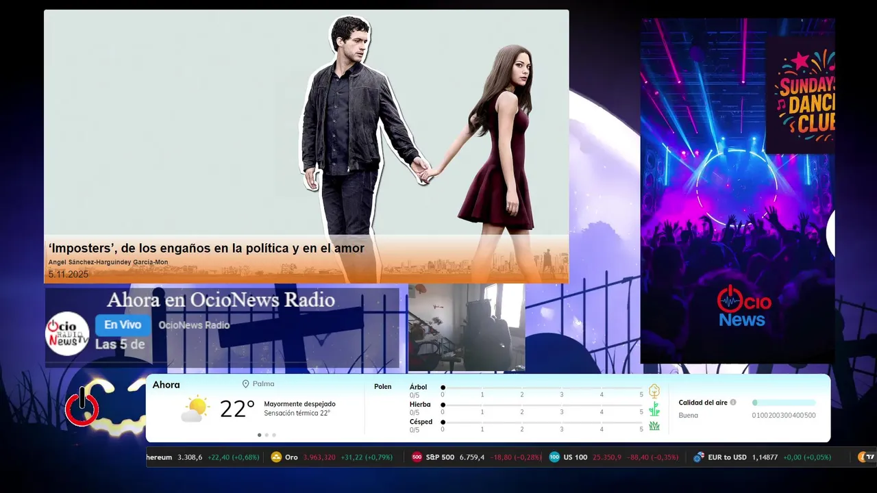Select the second weather carousel dot
Screen dimensions: 877x493
[267, 435]
